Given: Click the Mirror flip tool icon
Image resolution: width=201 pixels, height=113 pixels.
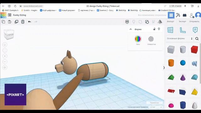Looking at the screenshot, I should (160, 22).
